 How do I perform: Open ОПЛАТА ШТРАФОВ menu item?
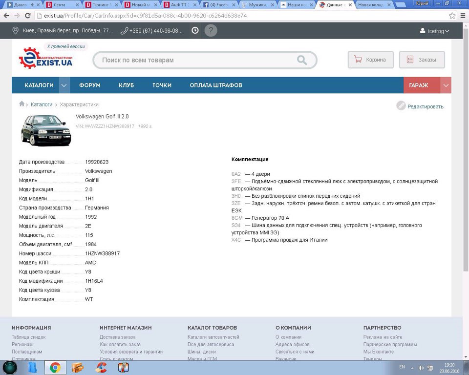pos(215,85)
